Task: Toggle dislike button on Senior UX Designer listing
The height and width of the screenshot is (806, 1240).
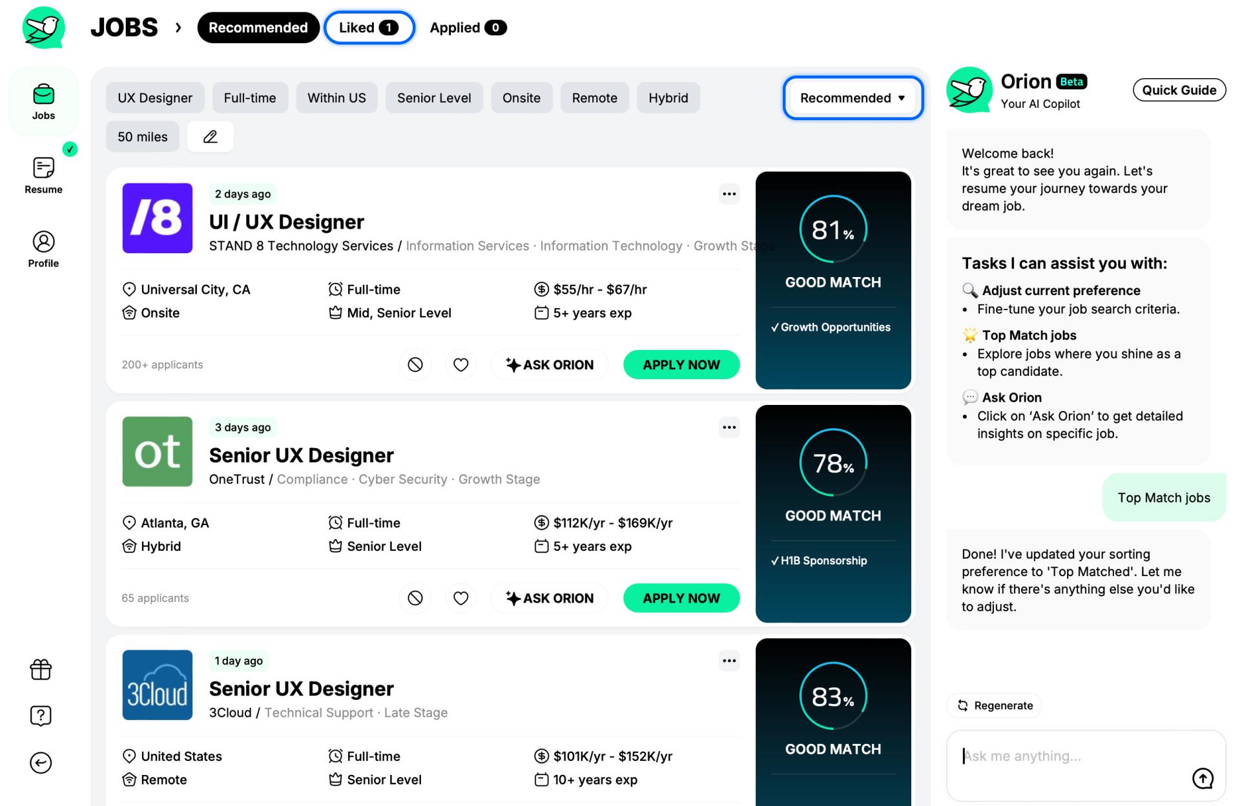Action: click(x=416, y=597)
